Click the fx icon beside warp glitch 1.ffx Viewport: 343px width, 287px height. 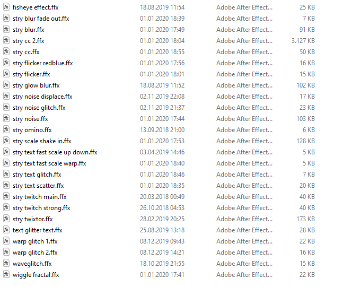click(6, 241)
